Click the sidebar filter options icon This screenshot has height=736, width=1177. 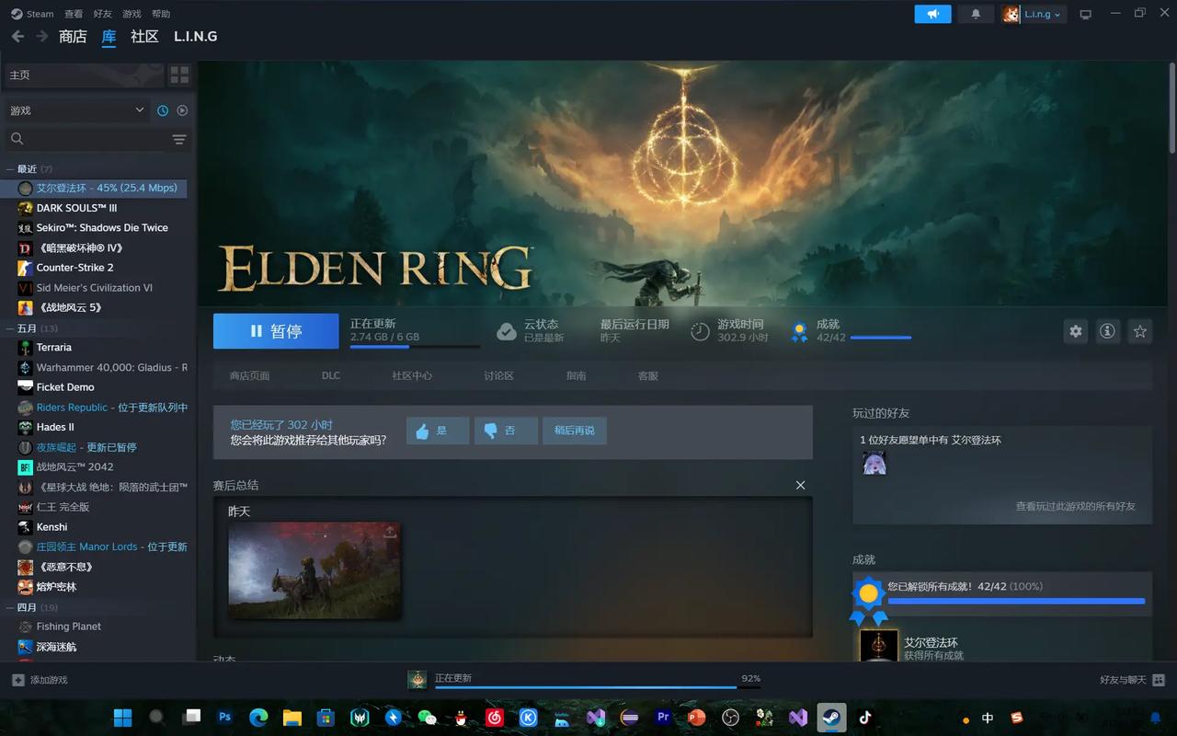(x=179, y=139)
